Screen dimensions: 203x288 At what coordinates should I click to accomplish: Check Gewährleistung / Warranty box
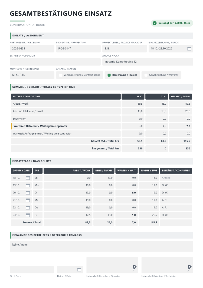pyautogui.click(x=146, y=75)
